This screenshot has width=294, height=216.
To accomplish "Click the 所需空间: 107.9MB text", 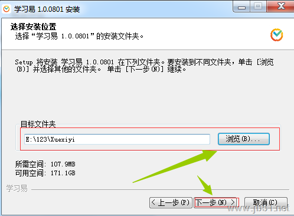I will [45, 164].
